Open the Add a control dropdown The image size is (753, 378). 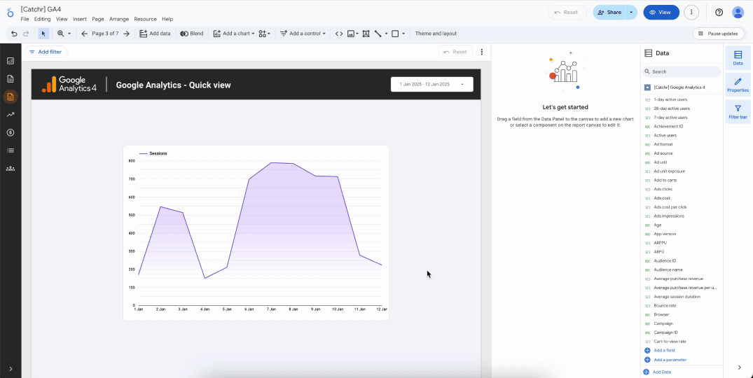(x=303, y=34)
